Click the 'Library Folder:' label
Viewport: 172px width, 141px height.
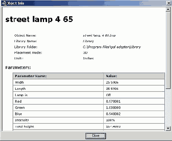coord(26,47)
